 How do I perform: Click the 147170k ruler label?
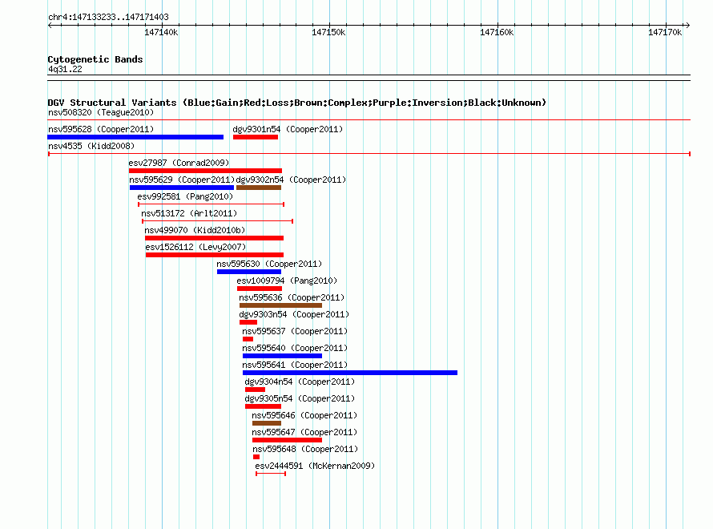click(x=665, y=32)
